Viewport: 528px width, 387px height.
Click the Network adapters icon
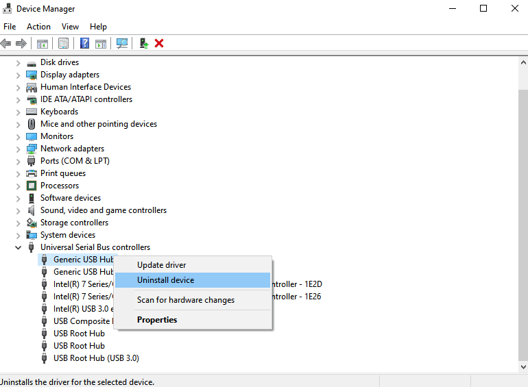(32, 149)
